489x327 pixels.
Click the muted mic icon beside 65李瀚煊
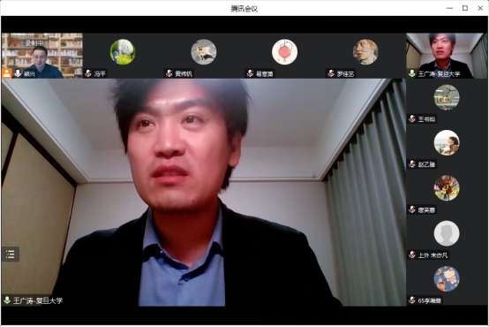[x=412, y=300]
